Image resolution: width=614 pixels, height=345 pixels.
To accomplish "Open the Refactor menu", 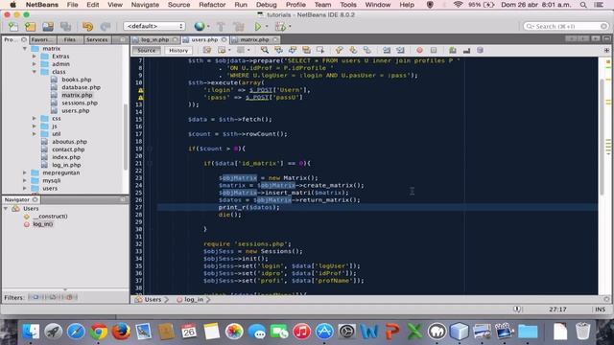I will tap(212, 5).
